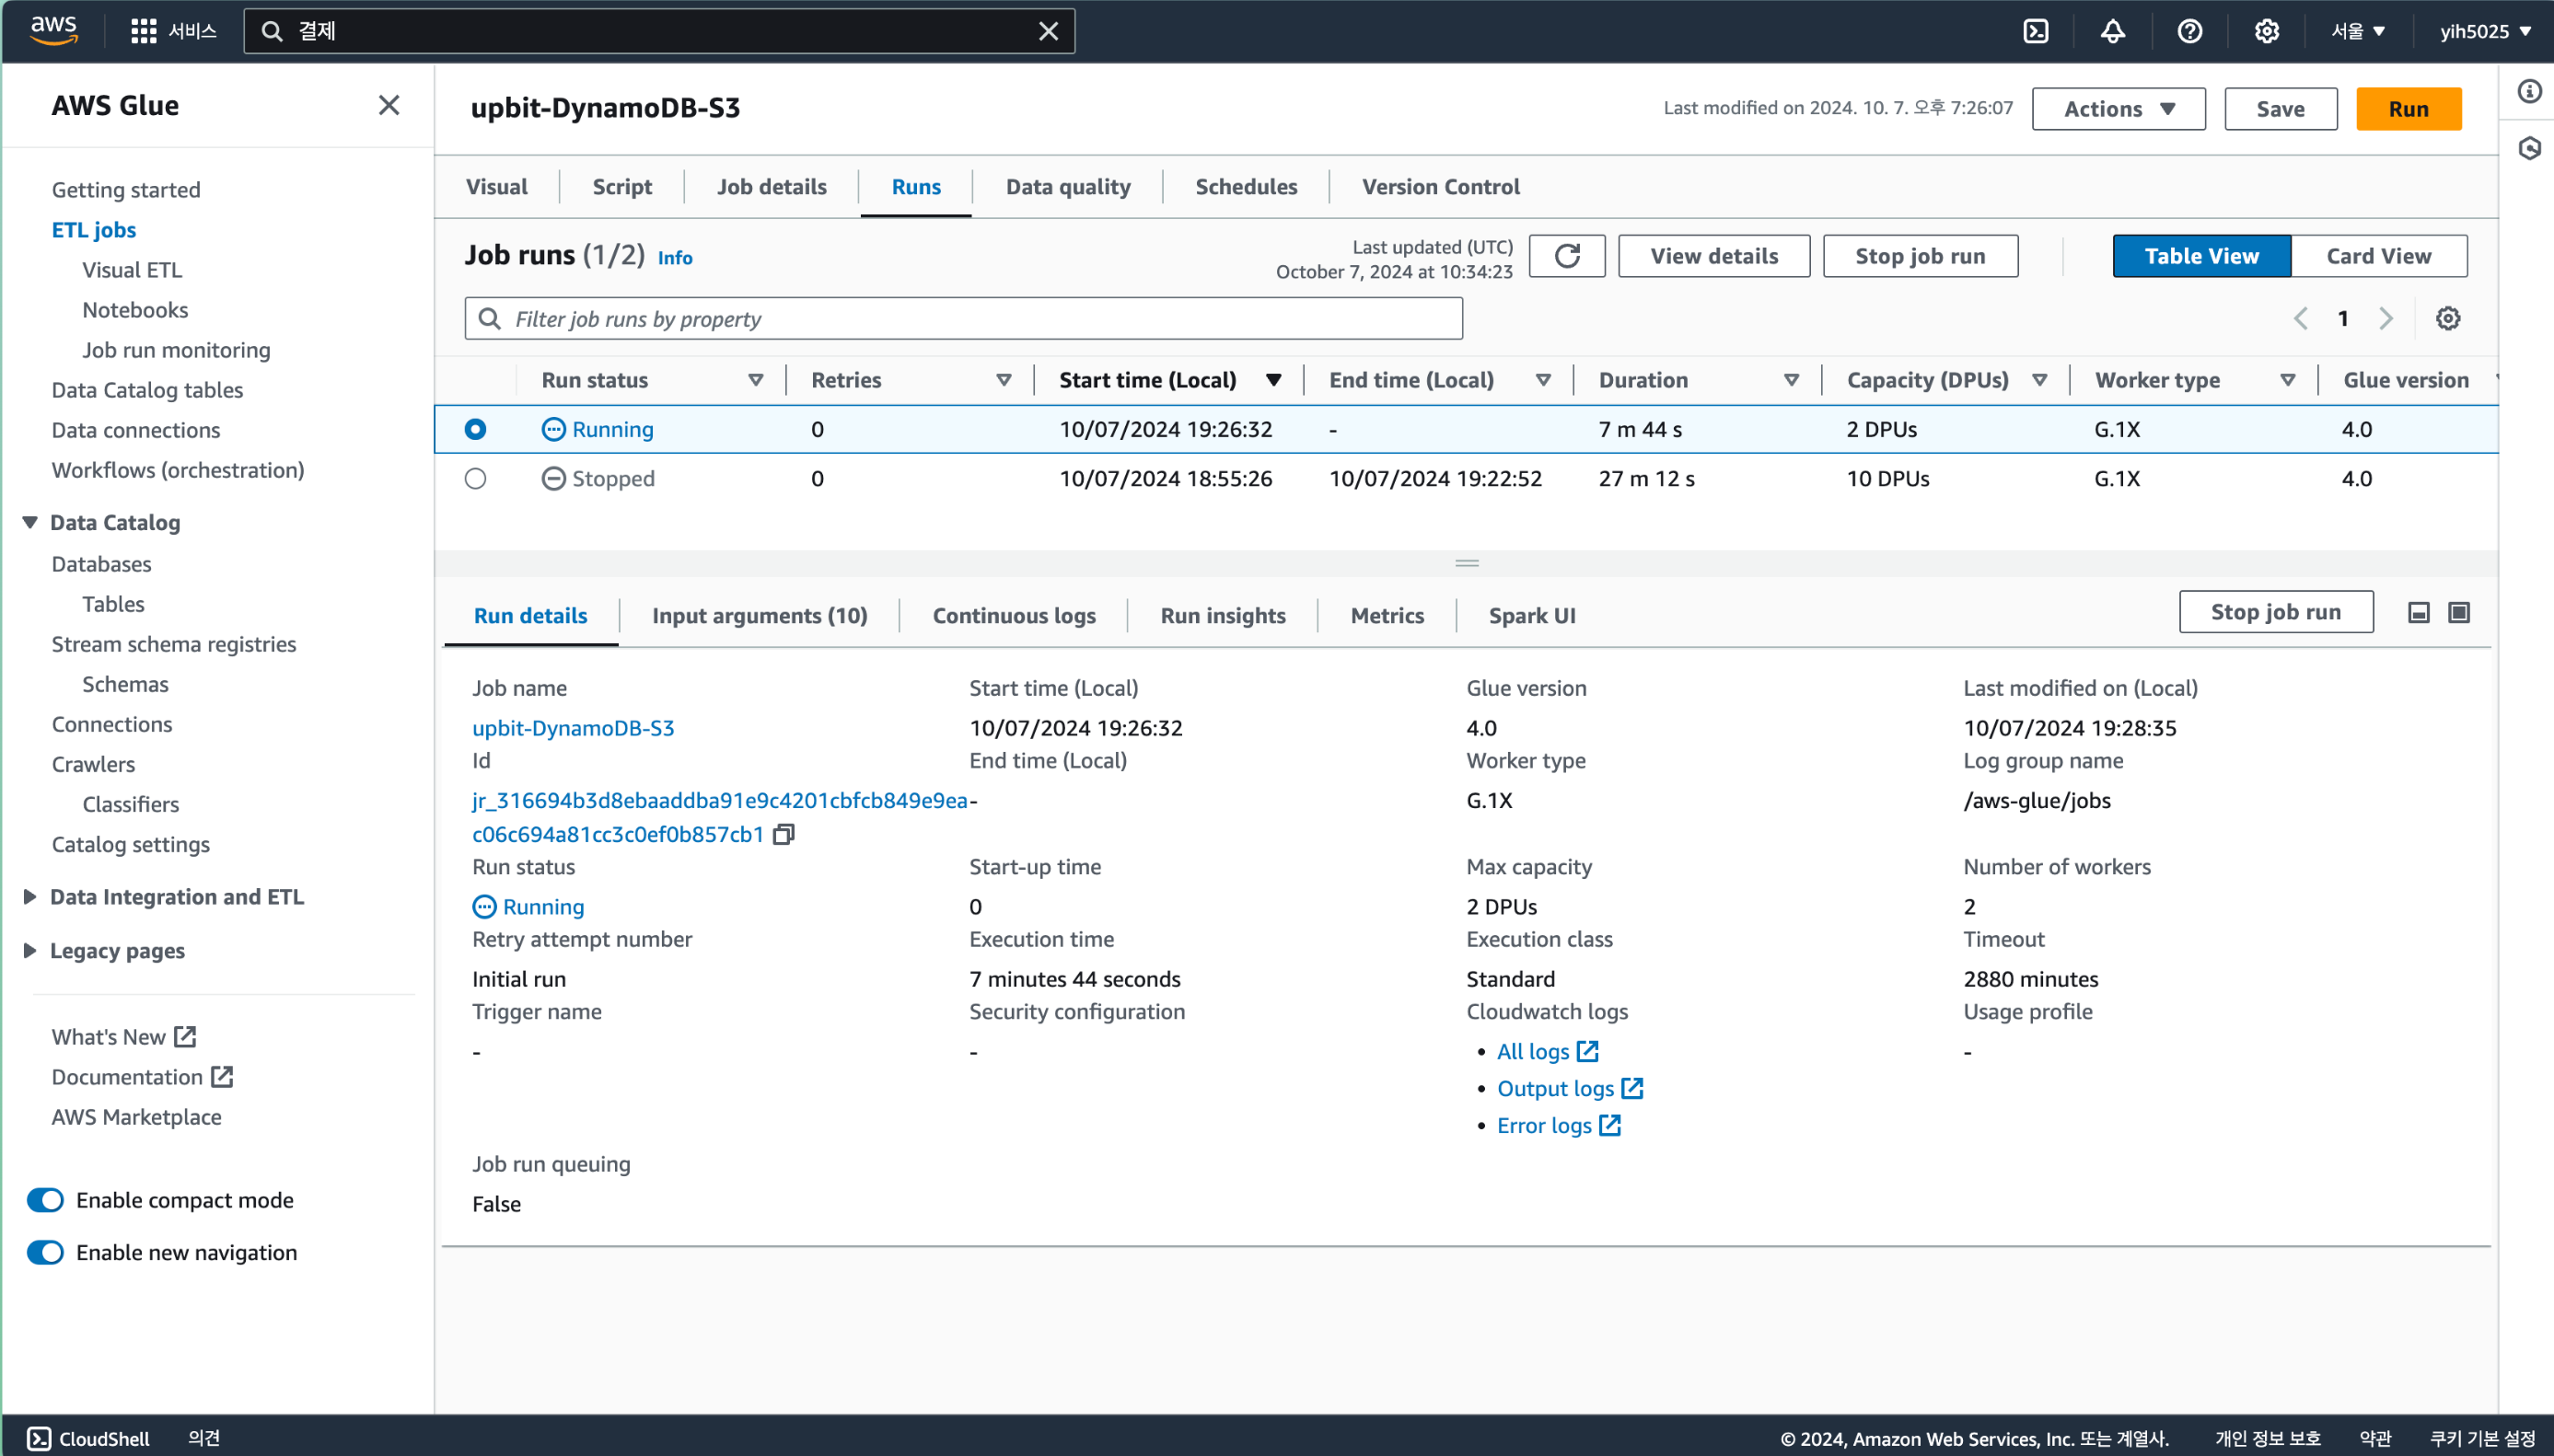This screenshot has width=2554, height=1456.
Task: Open the table preferences gear icon
Action: [2447, 318]
